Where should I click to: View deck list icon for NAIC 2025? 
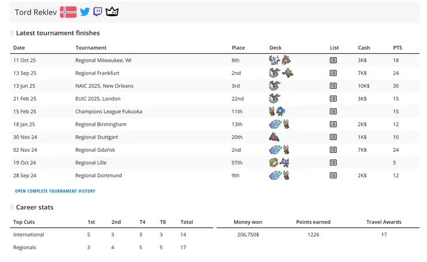tap(334, 86)
